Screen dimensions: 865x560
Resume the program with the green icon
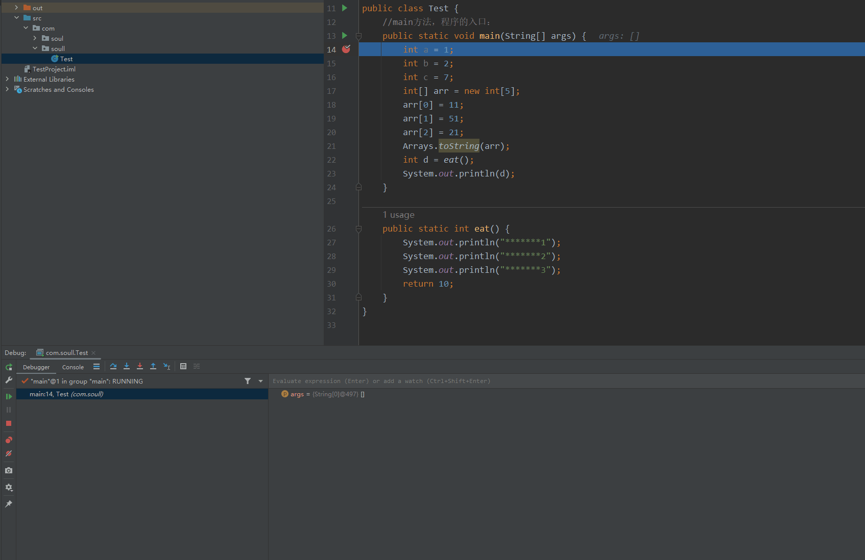[9, 396]
